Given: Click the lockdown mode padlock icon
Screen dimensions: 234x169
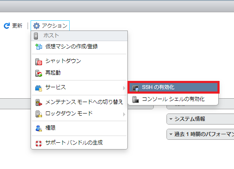Looking at the screenshot, I should click(x=39, y=114).
